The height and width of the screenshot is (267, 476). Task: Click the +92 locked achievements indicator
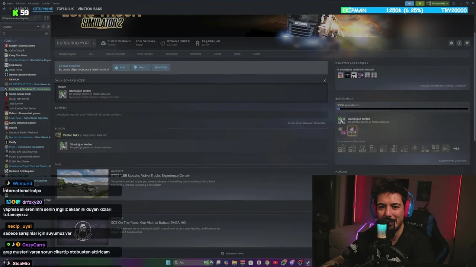[x=456, y=149]
